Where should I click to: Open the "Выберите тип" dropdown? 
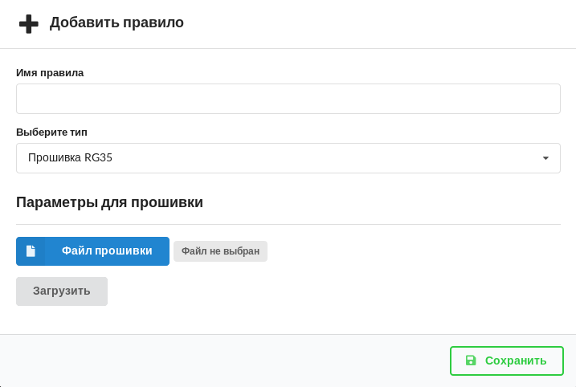click(x=288, y=158)
